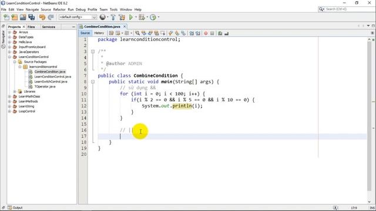The height and width of the screenshot is (211, 376).
Task: Open the Tools menu
Action: point(113,9)
